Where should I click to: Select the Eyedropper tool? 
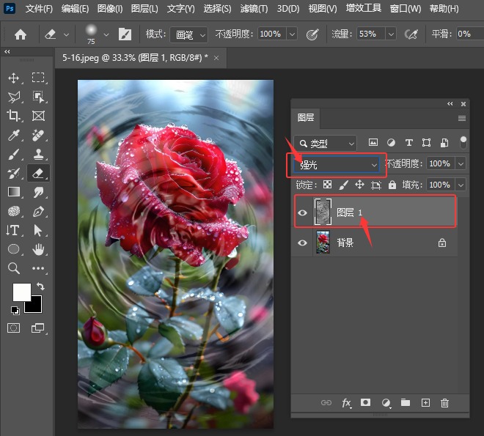click(14, 135)
